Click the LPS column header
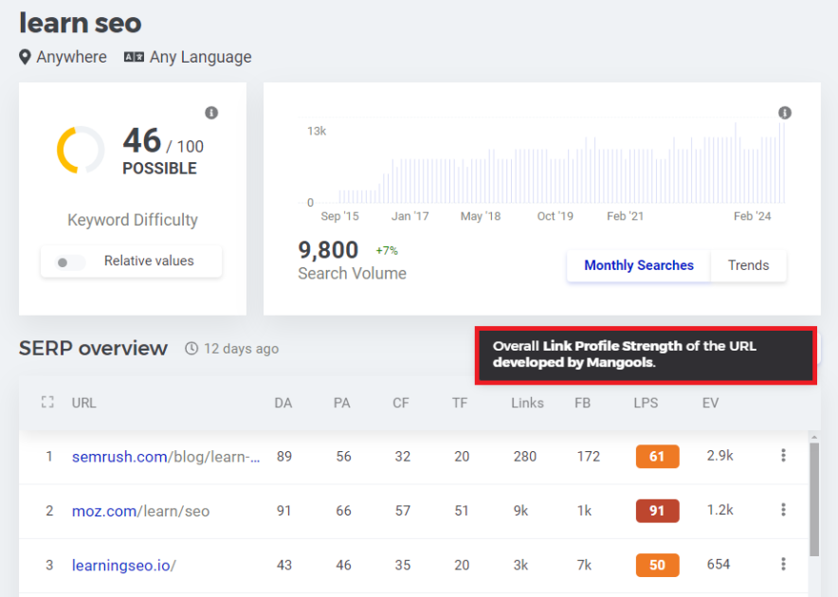 tap(646, 403)
